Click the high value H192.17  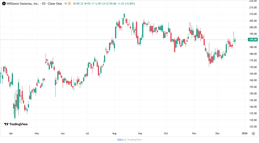tap(89, 3)
